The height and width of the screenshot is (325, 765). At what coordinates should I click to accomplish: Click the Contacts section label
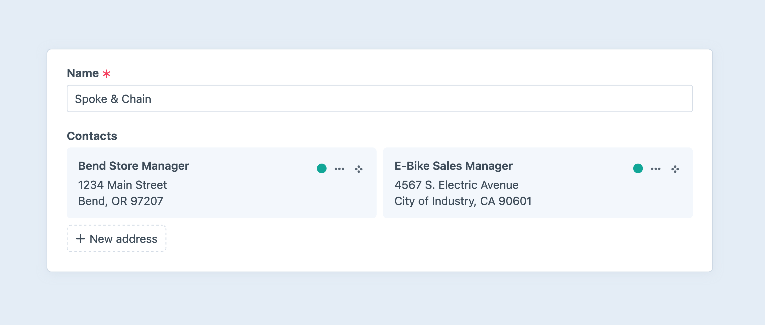pos(92,136)
